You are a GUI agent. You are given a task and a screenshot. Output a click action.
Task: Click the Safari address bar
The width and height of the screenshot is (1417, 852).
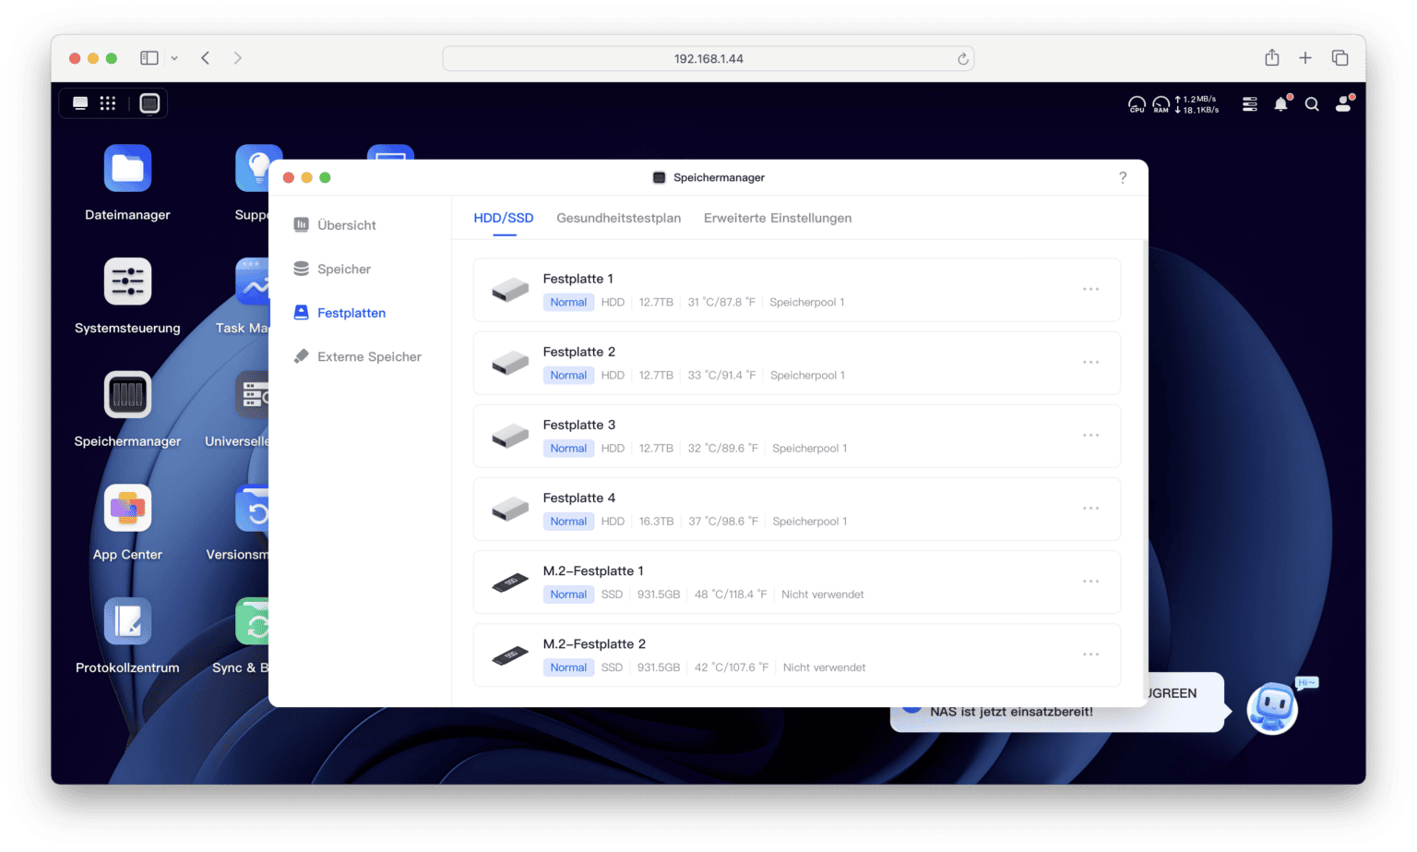(x=708, y=59)
